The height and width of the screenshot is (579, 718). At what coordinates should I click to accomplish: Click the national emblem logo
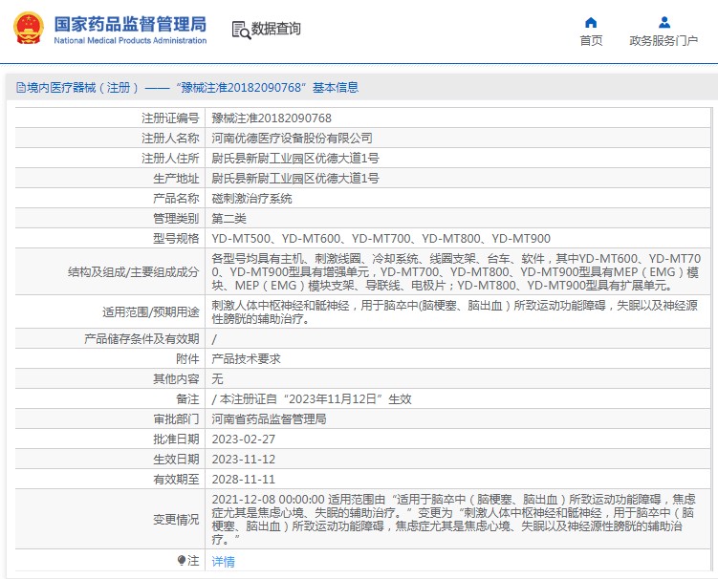[x=29, y=28]
